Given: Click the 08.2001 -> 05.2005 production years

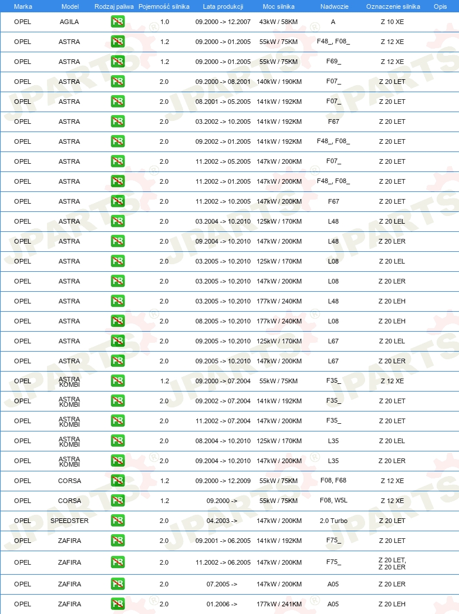Looking at the screenshot, I should [223, 102].
